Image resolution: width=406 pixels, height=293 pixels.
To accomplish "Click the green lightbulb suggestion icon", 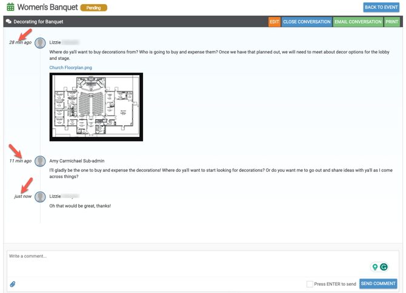I will (x=375, y=267).
